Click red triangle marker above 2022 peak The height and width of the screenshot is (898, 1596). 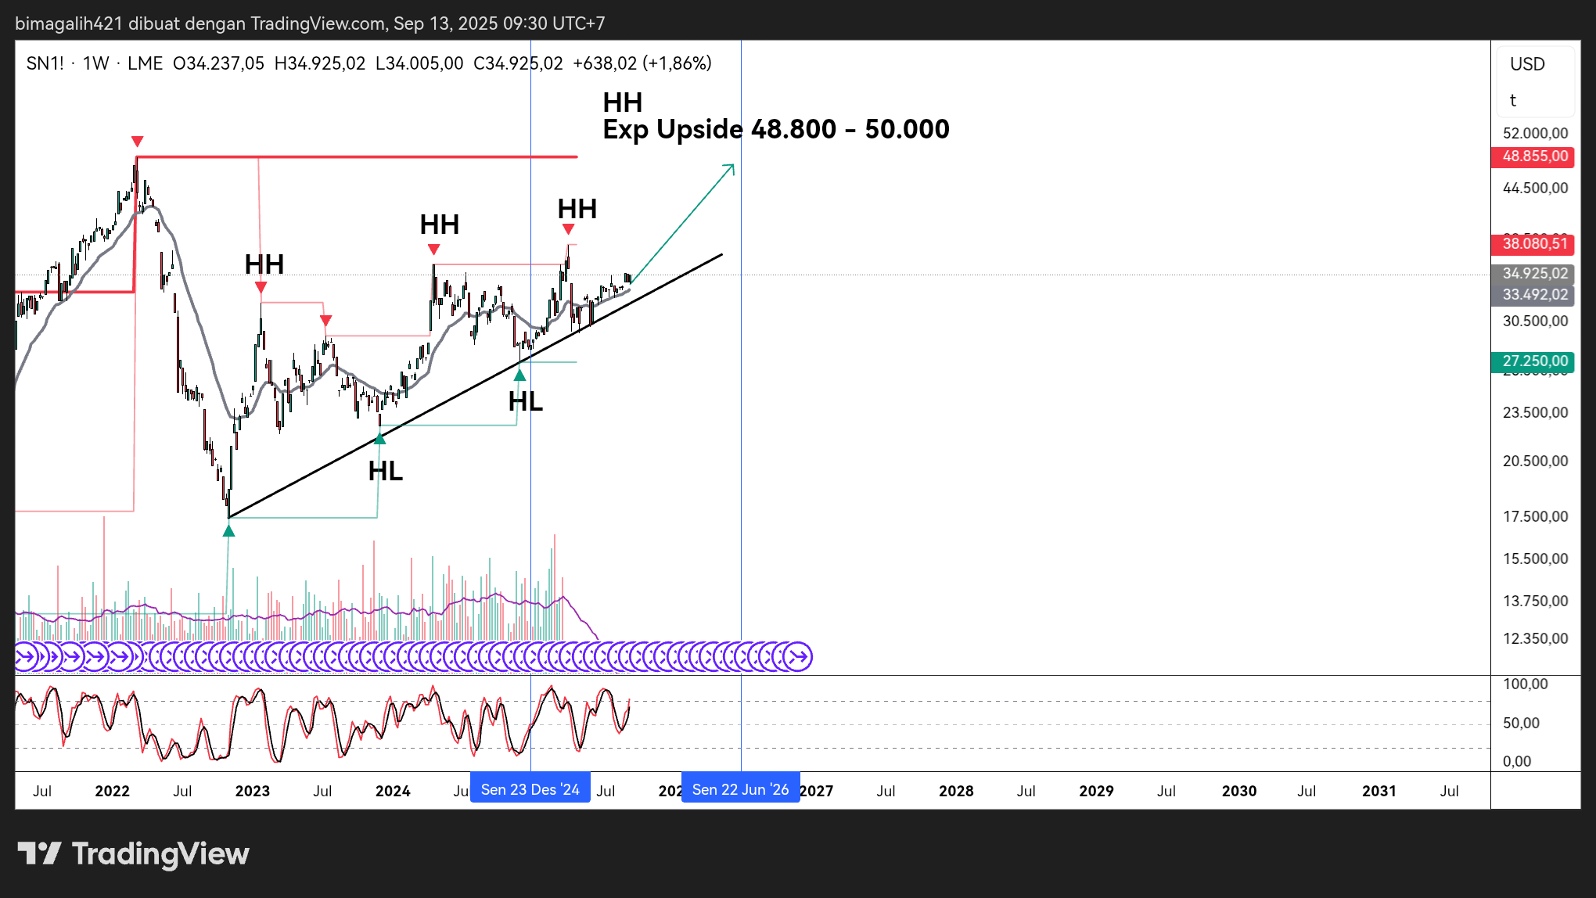138,142
